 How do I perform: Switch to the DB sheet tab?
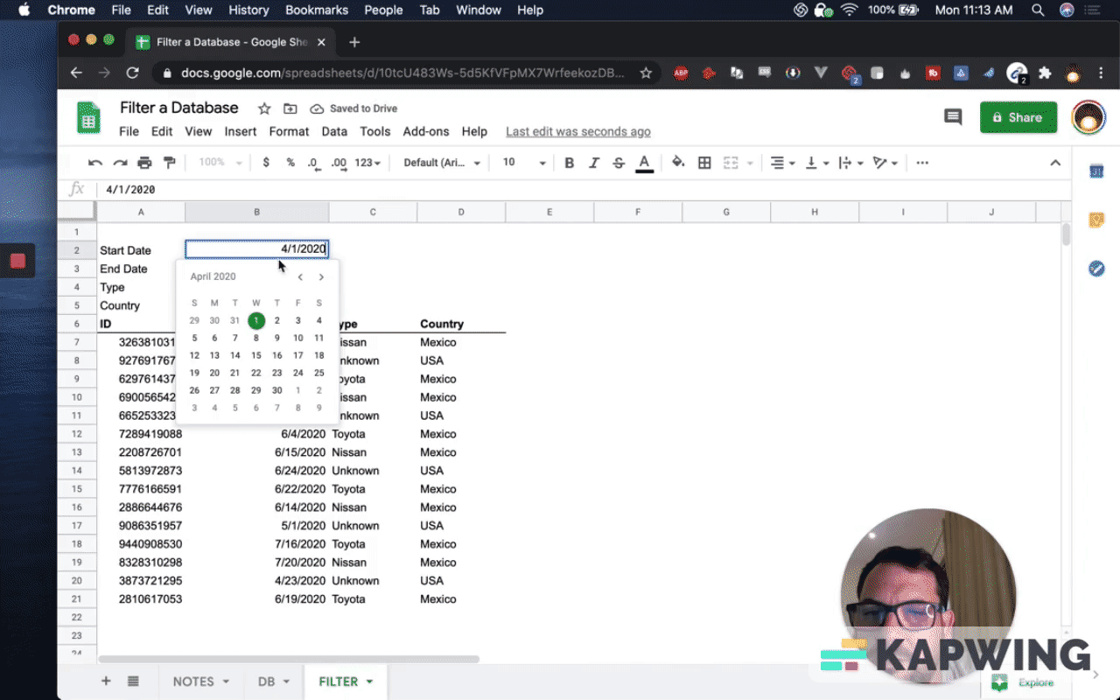(274, 682)
